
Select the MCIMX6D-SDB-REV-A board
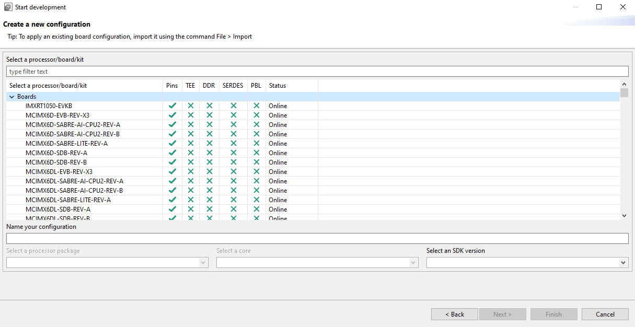pyautogui.click(x=56, y=153)
